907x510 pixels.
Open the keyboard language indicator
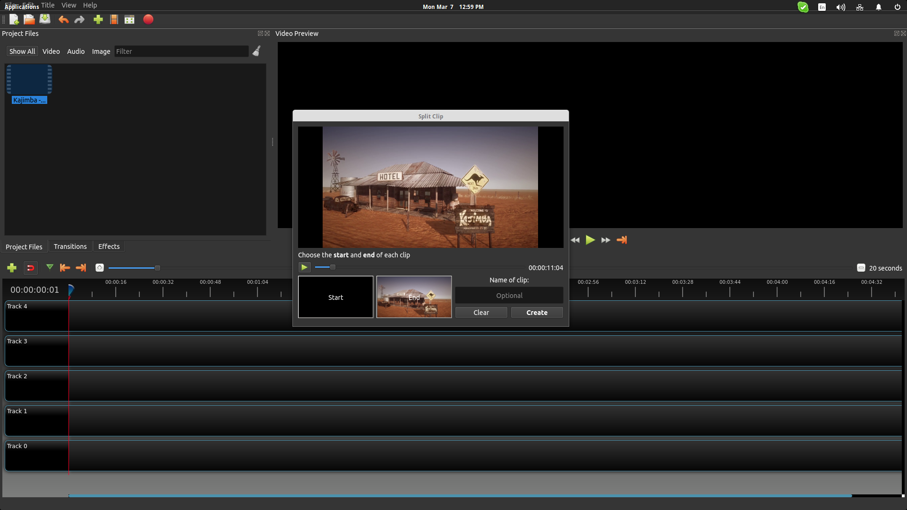[x=822, y=7]
